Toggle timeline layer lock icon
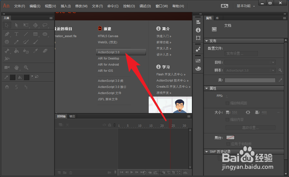Image resolution: width=289 pixels, height=177 pixels. coord(110,125)
